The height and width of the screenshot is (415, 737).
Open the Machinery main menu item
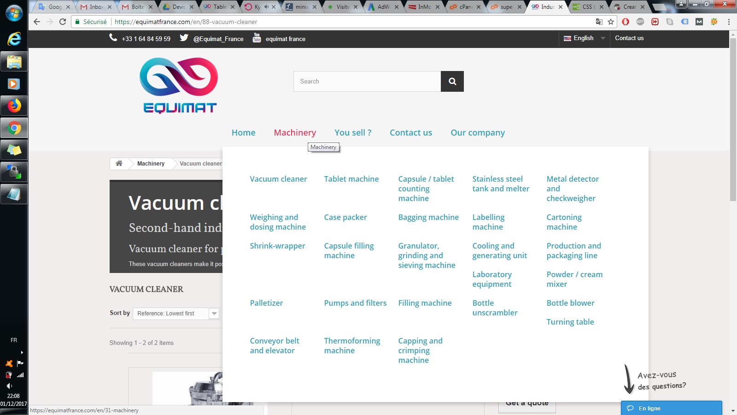pos(295,133)
